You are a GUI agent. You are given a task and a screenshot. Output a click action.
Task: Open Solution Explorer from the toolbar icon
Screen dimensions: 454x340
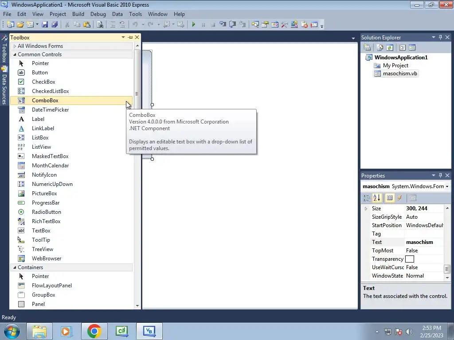coord(255,25)
